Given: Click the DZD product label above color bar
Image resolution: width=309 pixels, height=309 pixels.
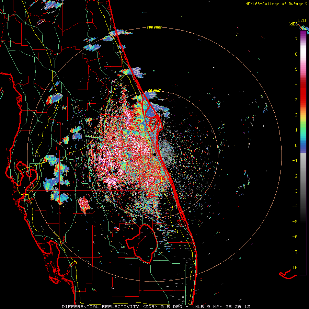Looking at the screenshot, I should [302, 21].
